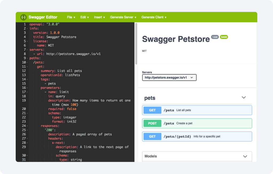The width and height of the screenshot is (273, 174).
Task: Click the Models heading text
Action: pyautogui.click(x=151, y=156)
